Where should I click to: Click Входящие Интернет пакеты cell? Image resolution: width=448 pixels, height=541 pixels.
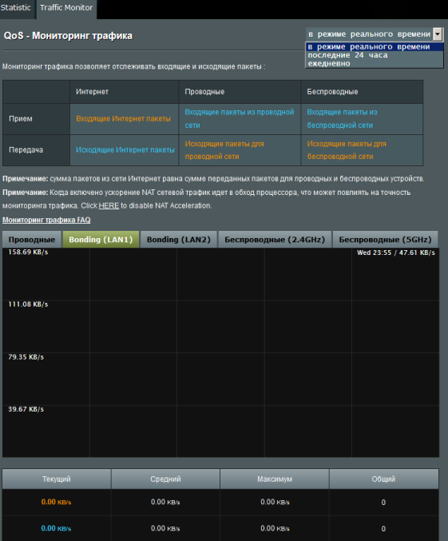pyautogui.click(x=124, y=119)
